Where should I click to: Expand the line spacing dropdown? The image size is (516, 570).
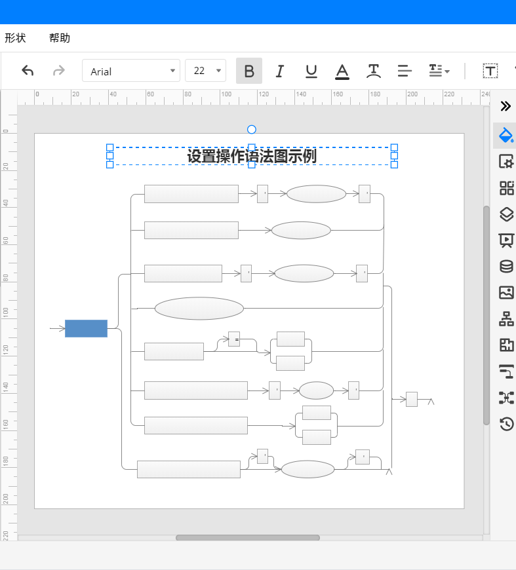(439, 71)
